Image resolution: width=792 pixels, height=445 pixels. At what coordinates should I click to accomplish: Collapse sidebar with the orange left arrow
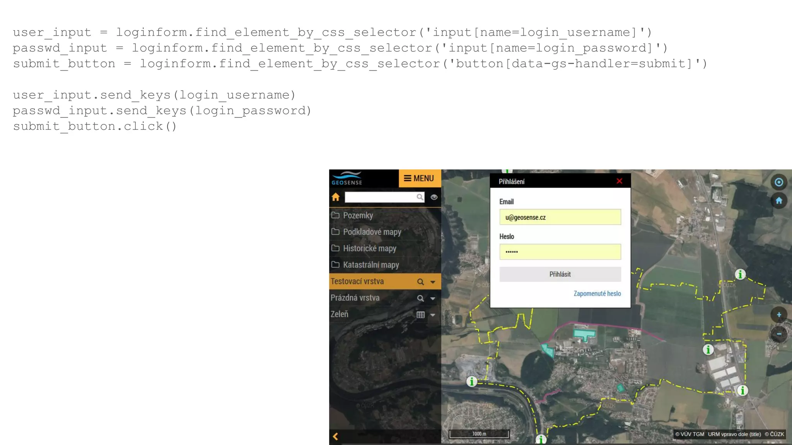[335, 437]
